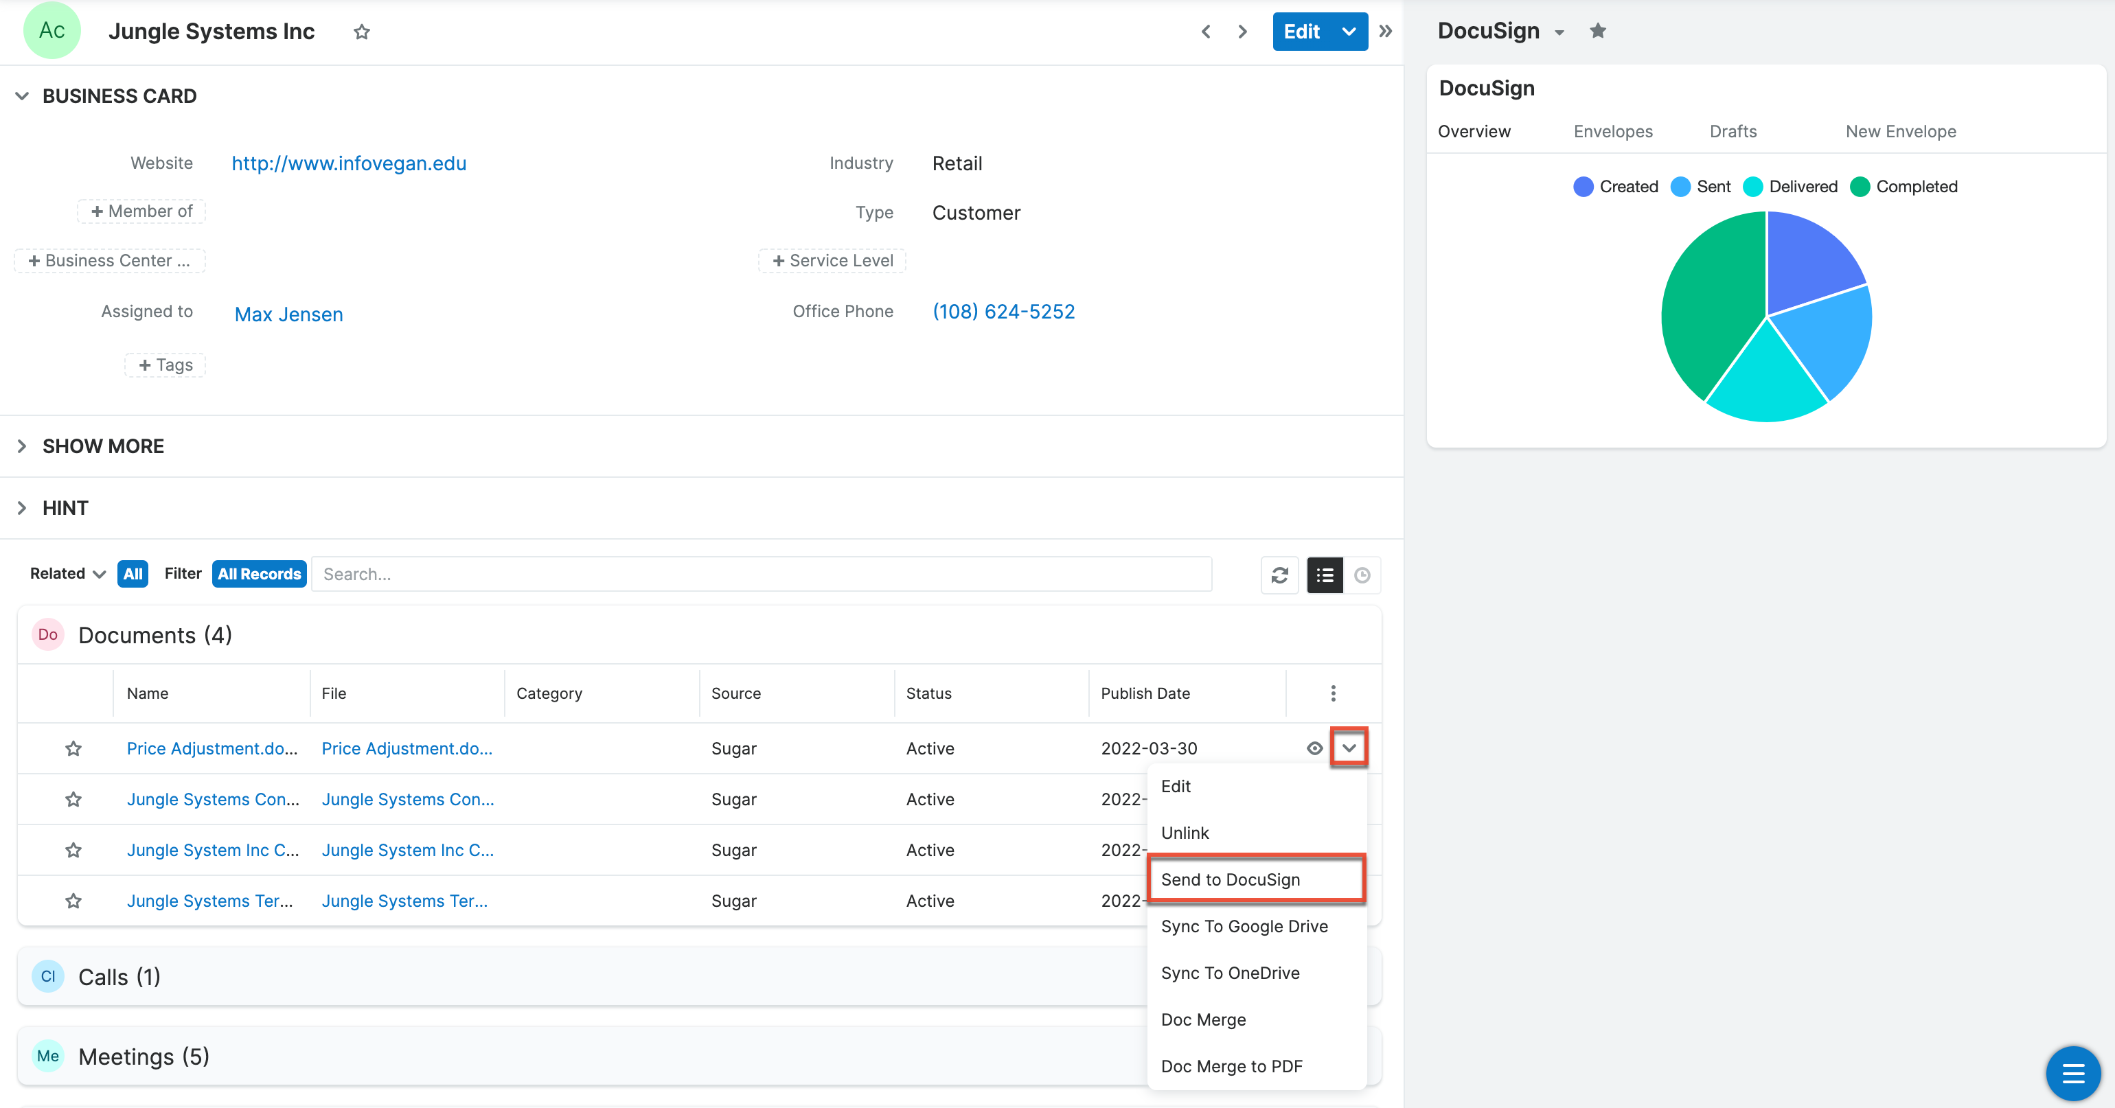Screen dimensions: 2115x1108
Task: Favorite the Price Adjustment document
Action: tap(74, 748)
